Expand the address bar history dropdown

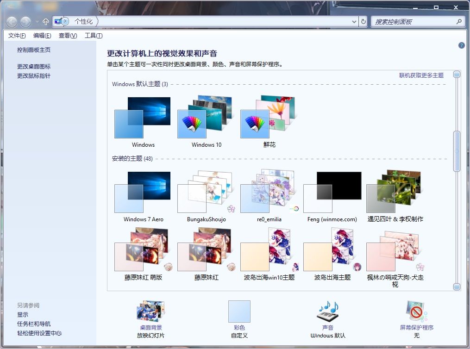click(x=354, y=22)
